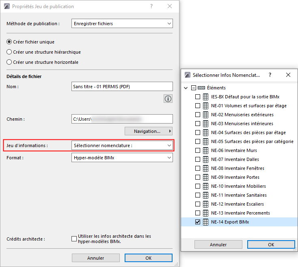Screen dimensions: 298x267
Task: Open the Navigation... flyout button
Action: point(149,131)
